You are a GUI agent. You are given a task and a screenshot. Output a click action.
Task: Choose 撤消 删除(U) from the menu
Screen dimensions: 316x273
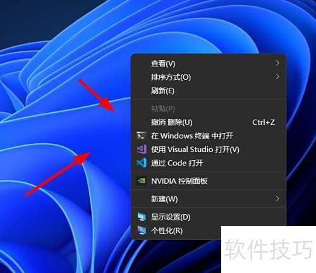208,122
